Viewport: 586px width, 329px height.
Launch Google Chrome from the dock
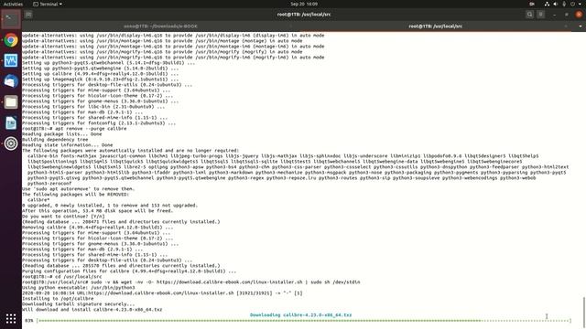[x=11, y=40]
